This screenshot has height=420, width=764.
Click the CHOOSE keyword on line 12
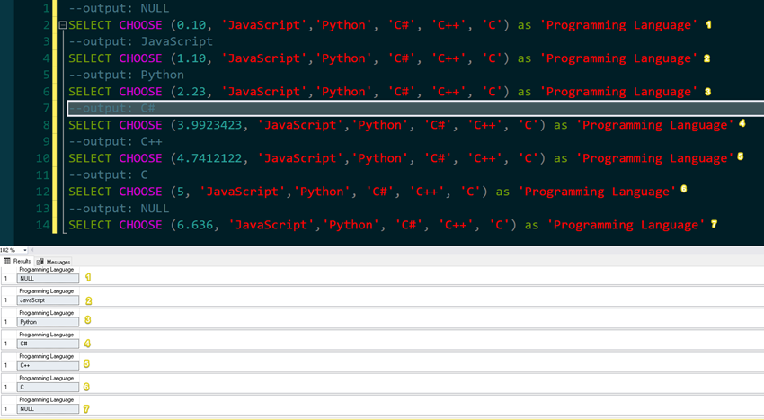140,192
